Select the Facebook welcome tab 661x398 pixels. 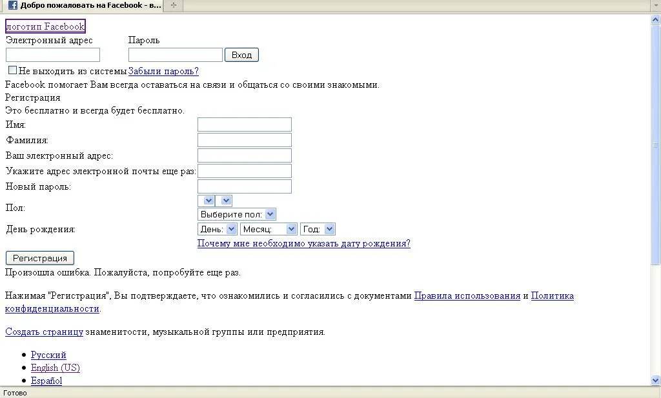[83, 5]
